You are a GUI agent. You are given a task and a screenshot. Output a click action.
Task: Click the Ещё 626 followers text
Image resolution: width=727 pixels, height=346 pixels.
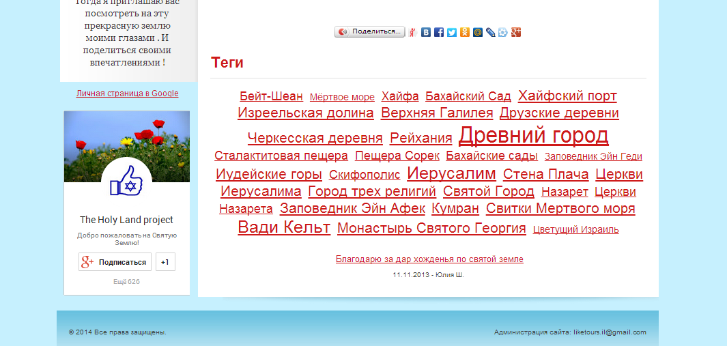click(x=126, y=282)
